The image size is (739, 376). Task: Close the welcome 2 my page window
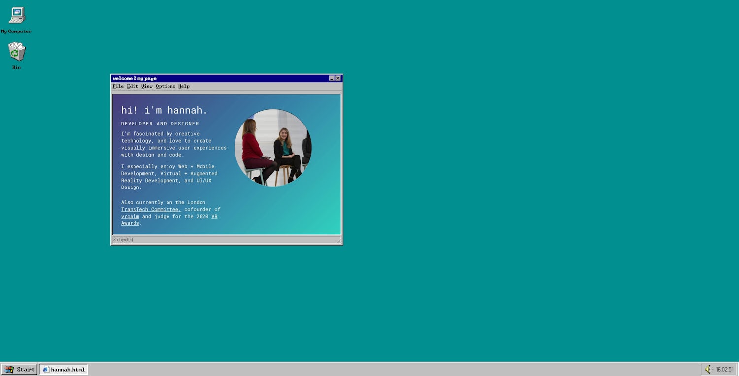338,78
